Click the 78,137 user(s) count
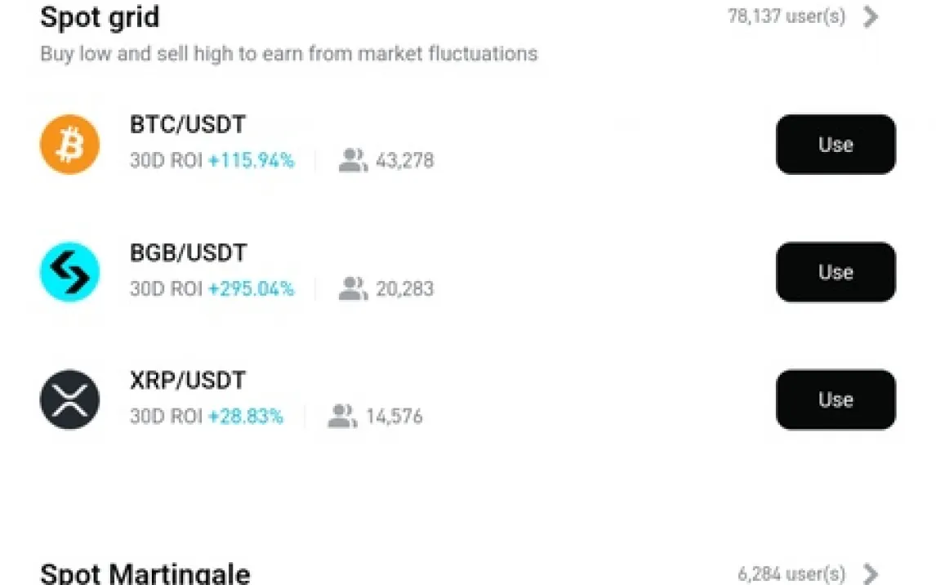The image size is (936, 585). pyautogui.click(x=787, y=16)
